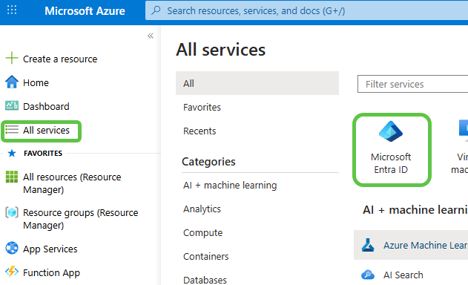Click the Microsoft Entra ID diamond icon

[x=391, y=131]
